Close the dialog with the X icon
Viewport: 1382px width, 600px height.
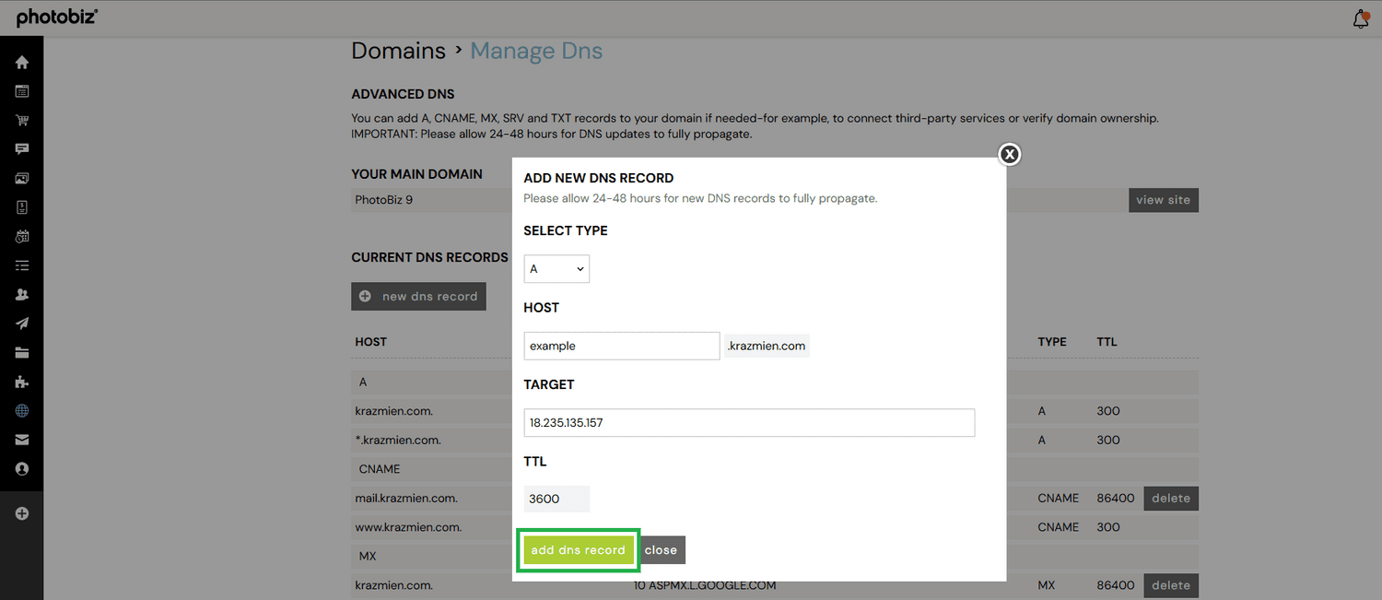click(1010, 154)
